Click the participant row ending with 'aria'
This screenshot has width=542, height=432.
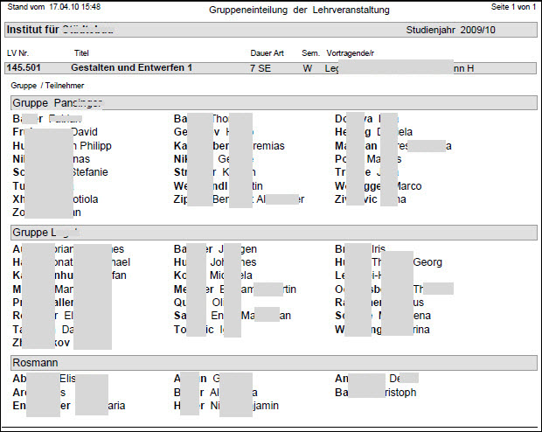pyautogui.click(x=69, y=406)
